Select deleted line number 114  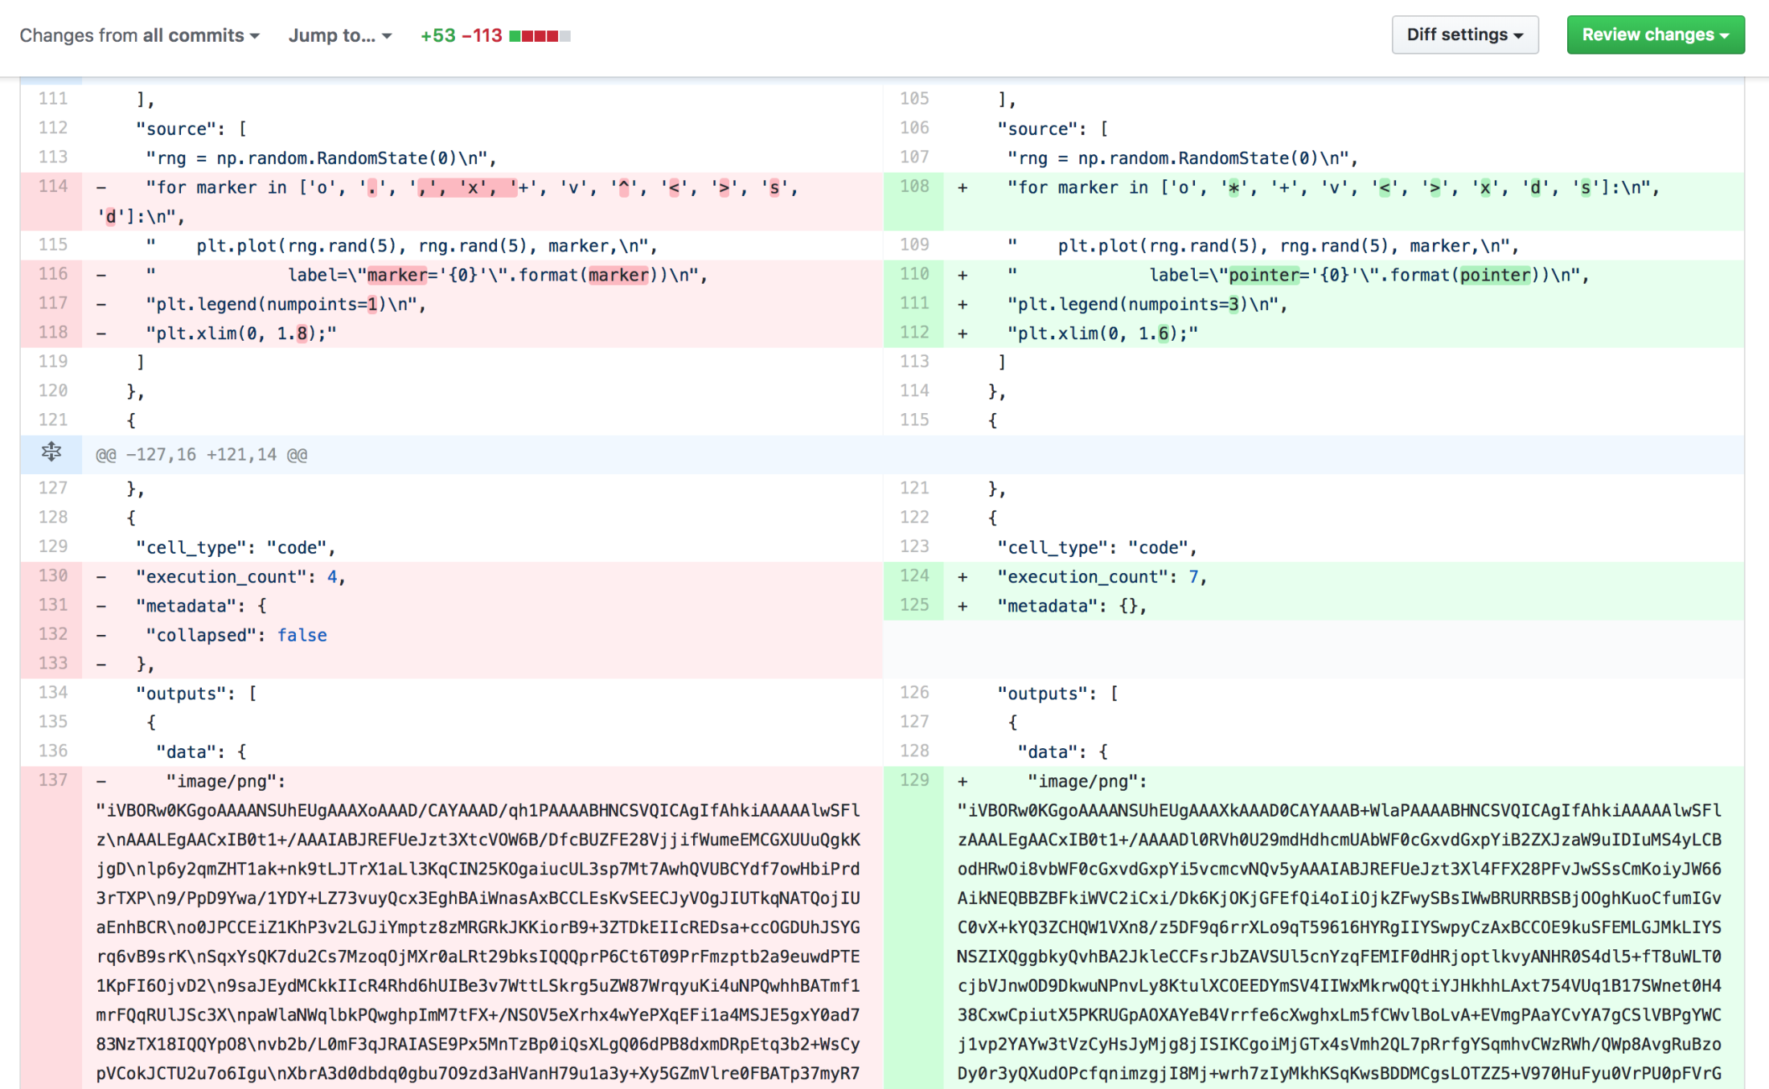point(53,186)
